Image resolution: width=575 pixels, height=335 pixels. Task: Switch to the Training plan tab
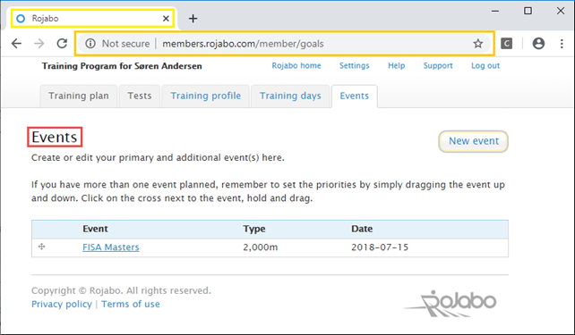click(79, 96)
